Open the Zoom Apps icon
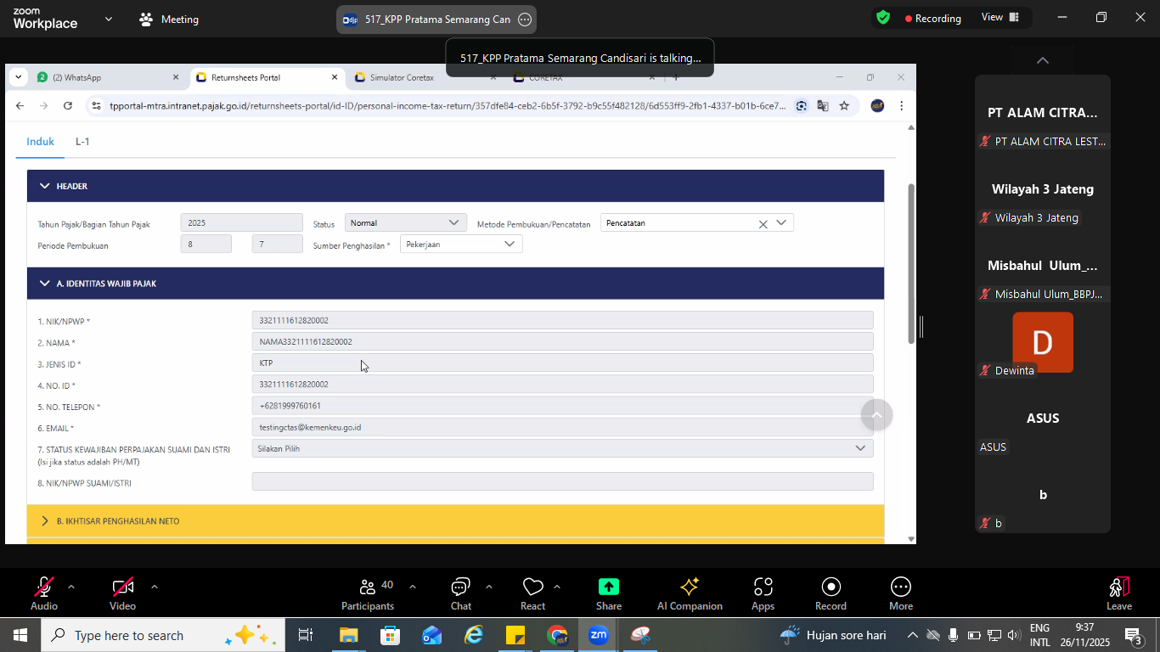Screen dimensions: 1160x652 pyautogui.click(x=763, y=587)
